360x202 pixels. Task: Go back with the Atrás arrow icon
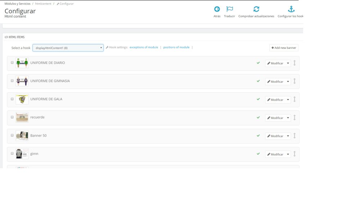(x=217, y=9)
